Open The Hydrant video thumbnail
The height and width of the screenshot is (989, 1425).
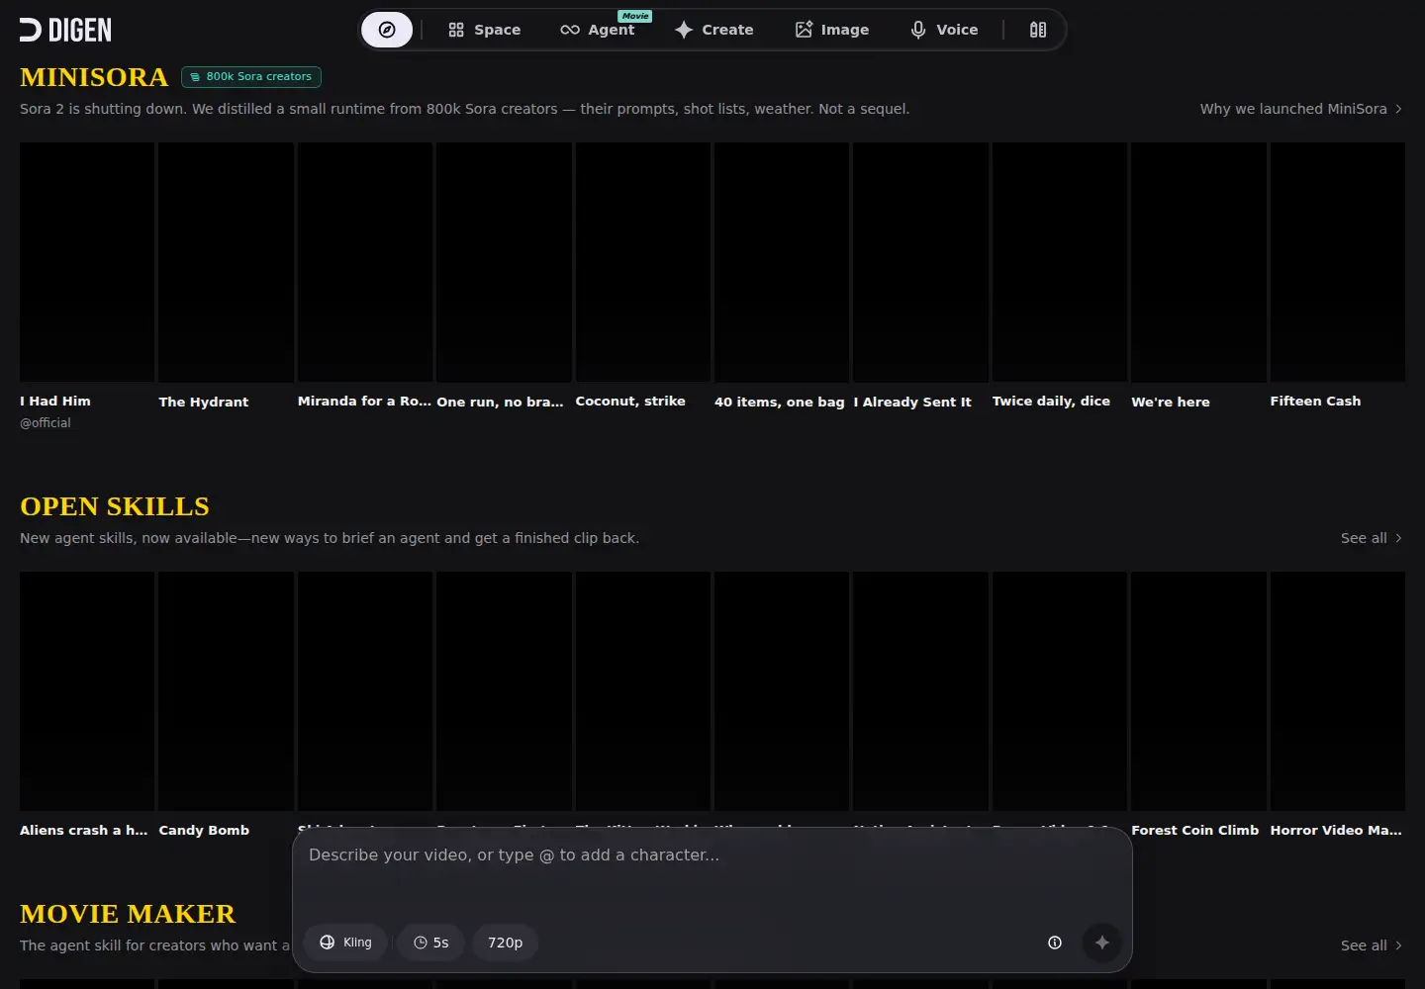pyautogui.click(x=226, y=262)
